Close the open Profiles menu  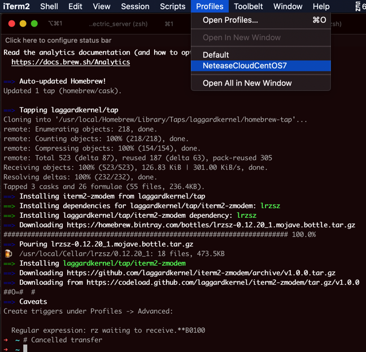(x=210, y=6)
